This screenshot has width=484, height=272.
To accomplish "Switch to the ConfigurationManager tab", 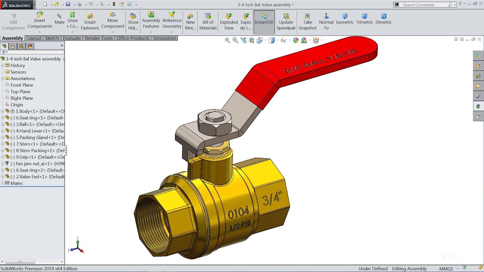I will pos(21,46).
